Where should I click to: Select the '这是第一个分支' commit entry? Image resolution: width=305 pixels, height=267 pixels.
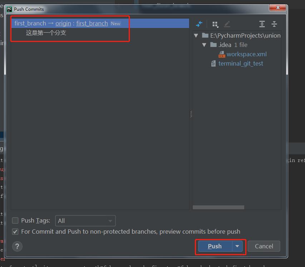click(46, 33)
